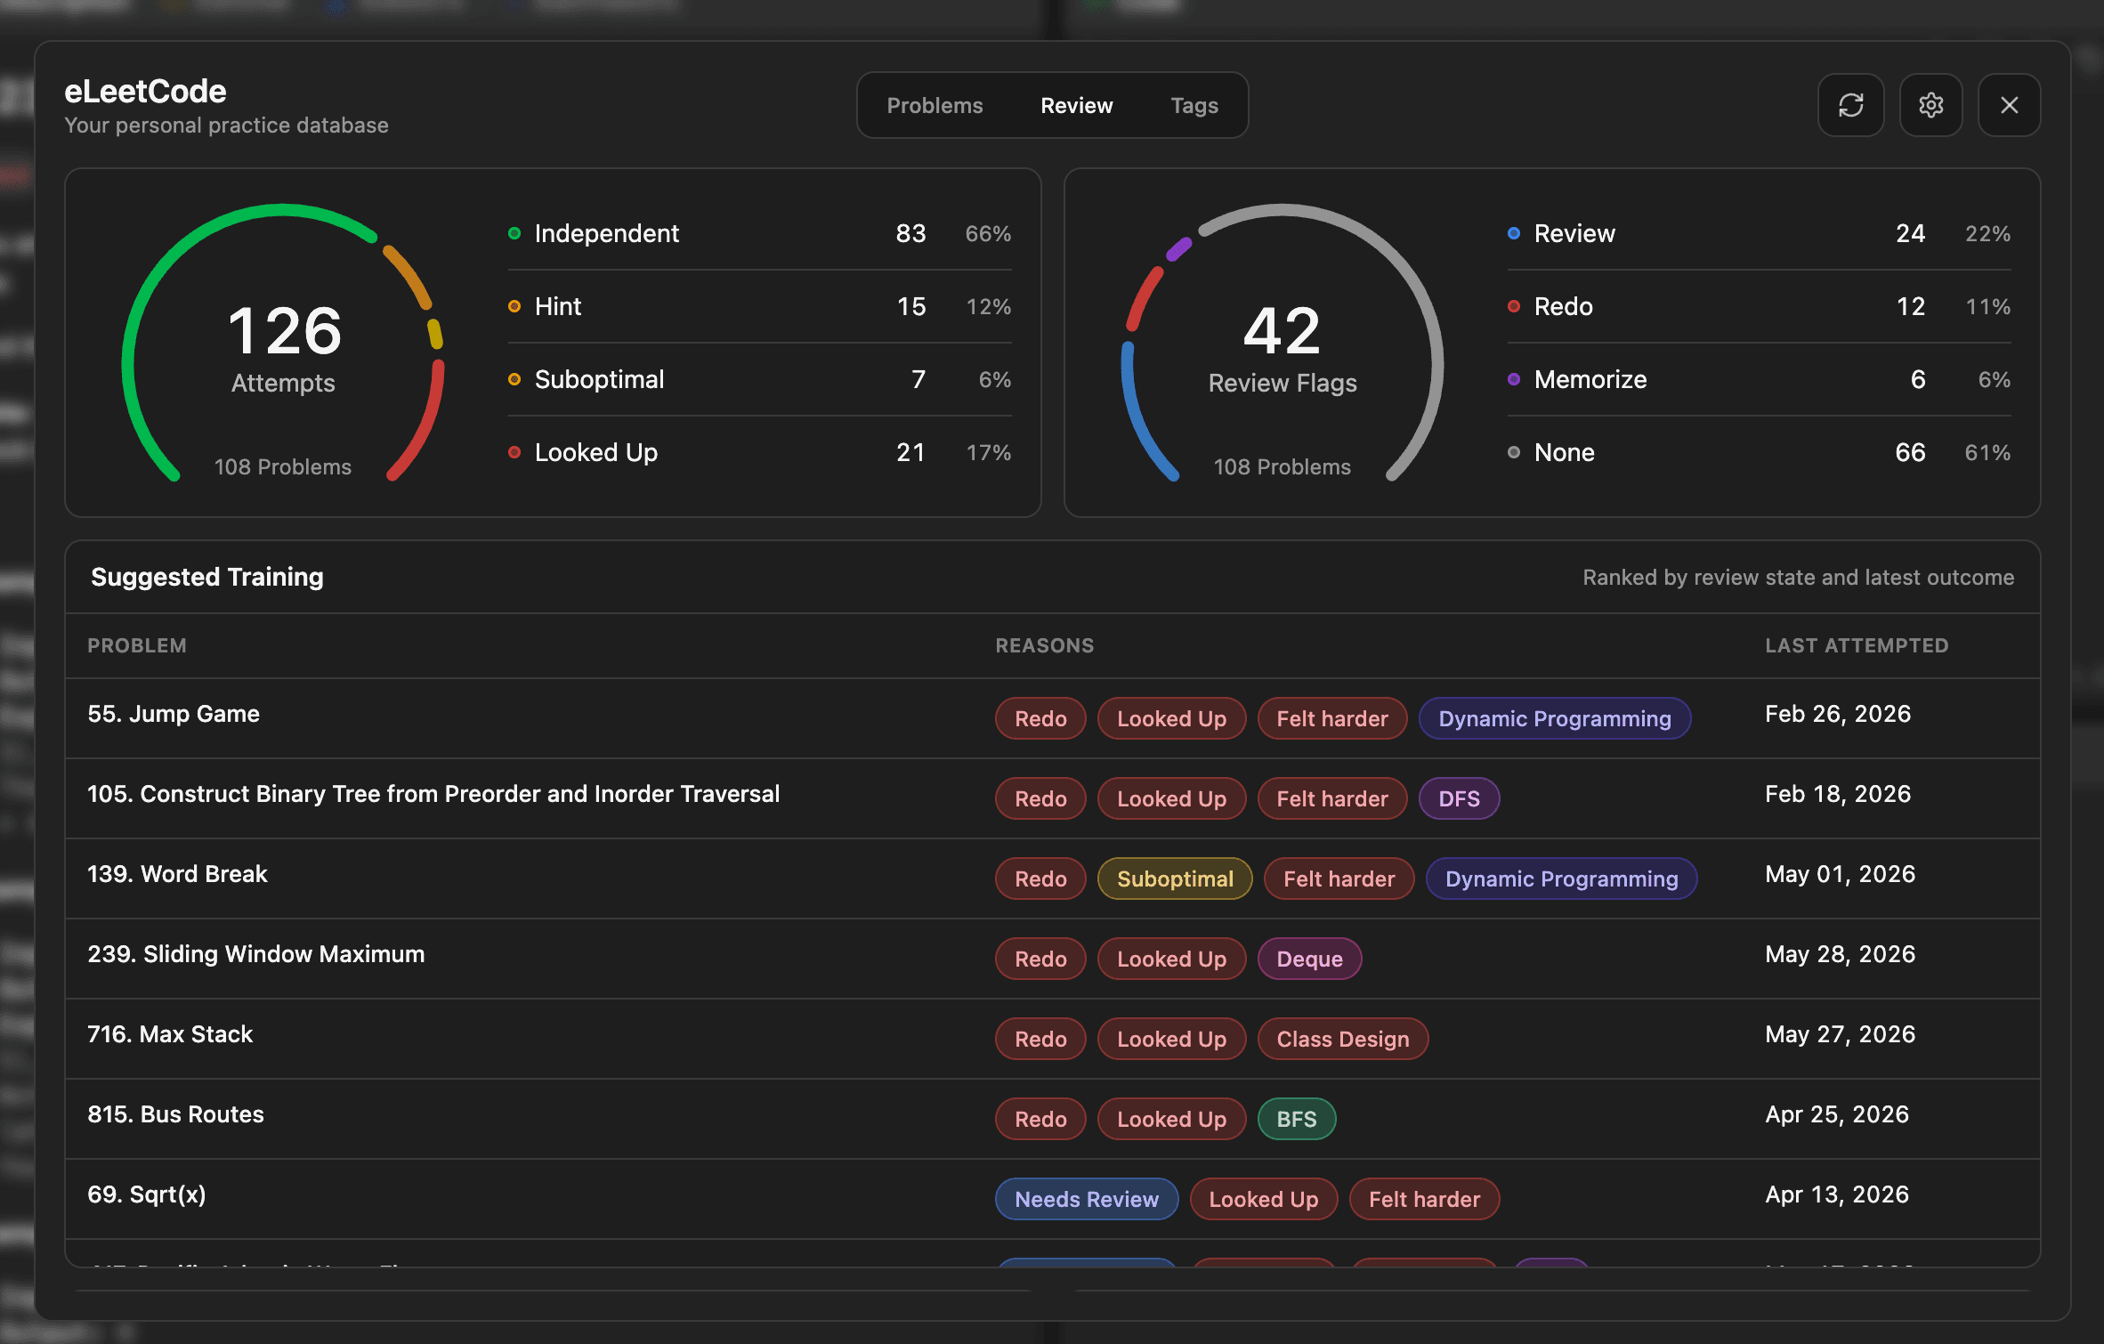The image size is (2104, 1344).
Task: Click the date Apr 13, 2026
Action: click(1837, 1194)
